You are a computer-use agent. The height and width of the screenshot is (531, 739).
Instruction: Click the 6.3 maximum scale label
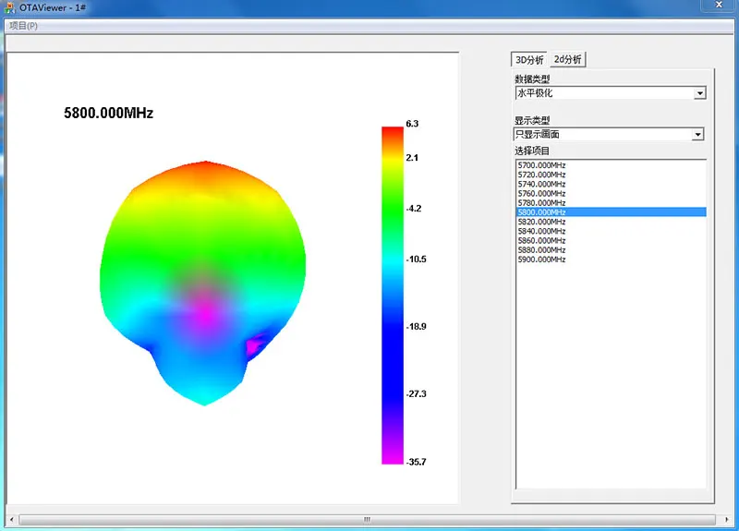pos(412,124)
